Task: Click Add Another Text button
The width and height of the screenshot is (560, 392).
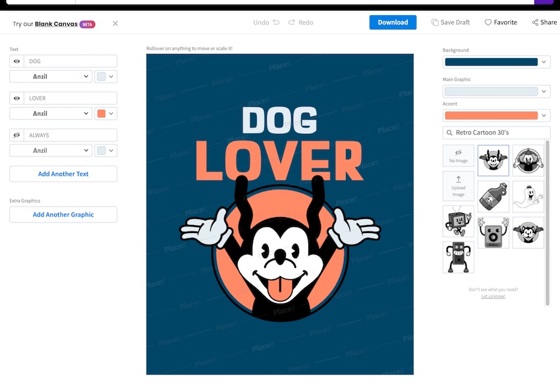Action: [63, 174]
